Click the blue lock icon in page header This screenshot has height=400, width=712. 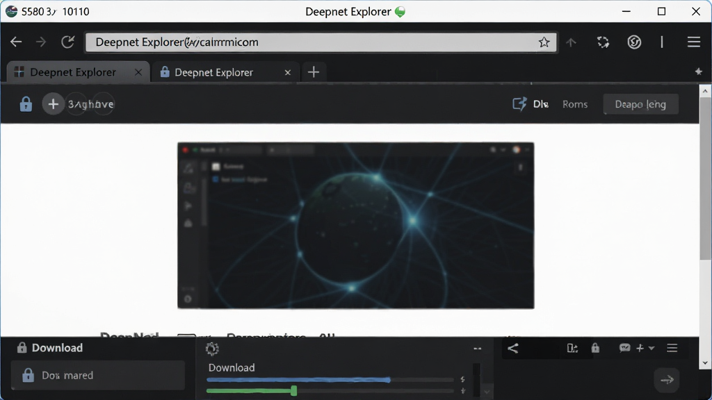click(26, 104)
